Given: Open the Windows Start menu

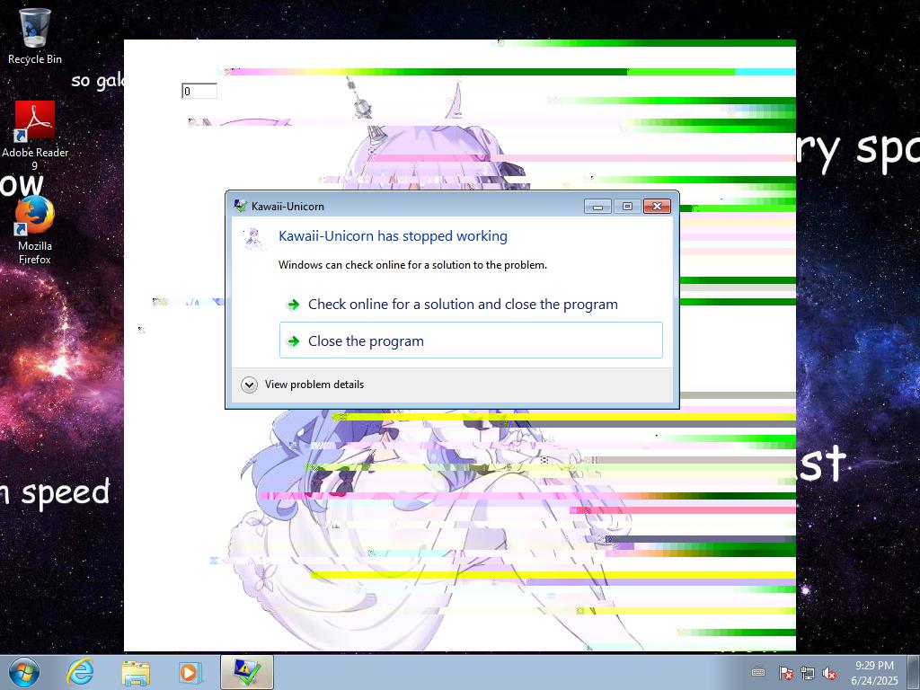Looking at the screenshot, I should pyautogui.click(x=24, y=672).
